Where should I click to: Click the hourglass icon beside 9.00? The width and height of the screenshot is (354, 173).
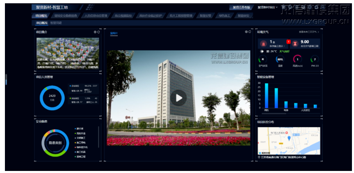click(295, 43)
